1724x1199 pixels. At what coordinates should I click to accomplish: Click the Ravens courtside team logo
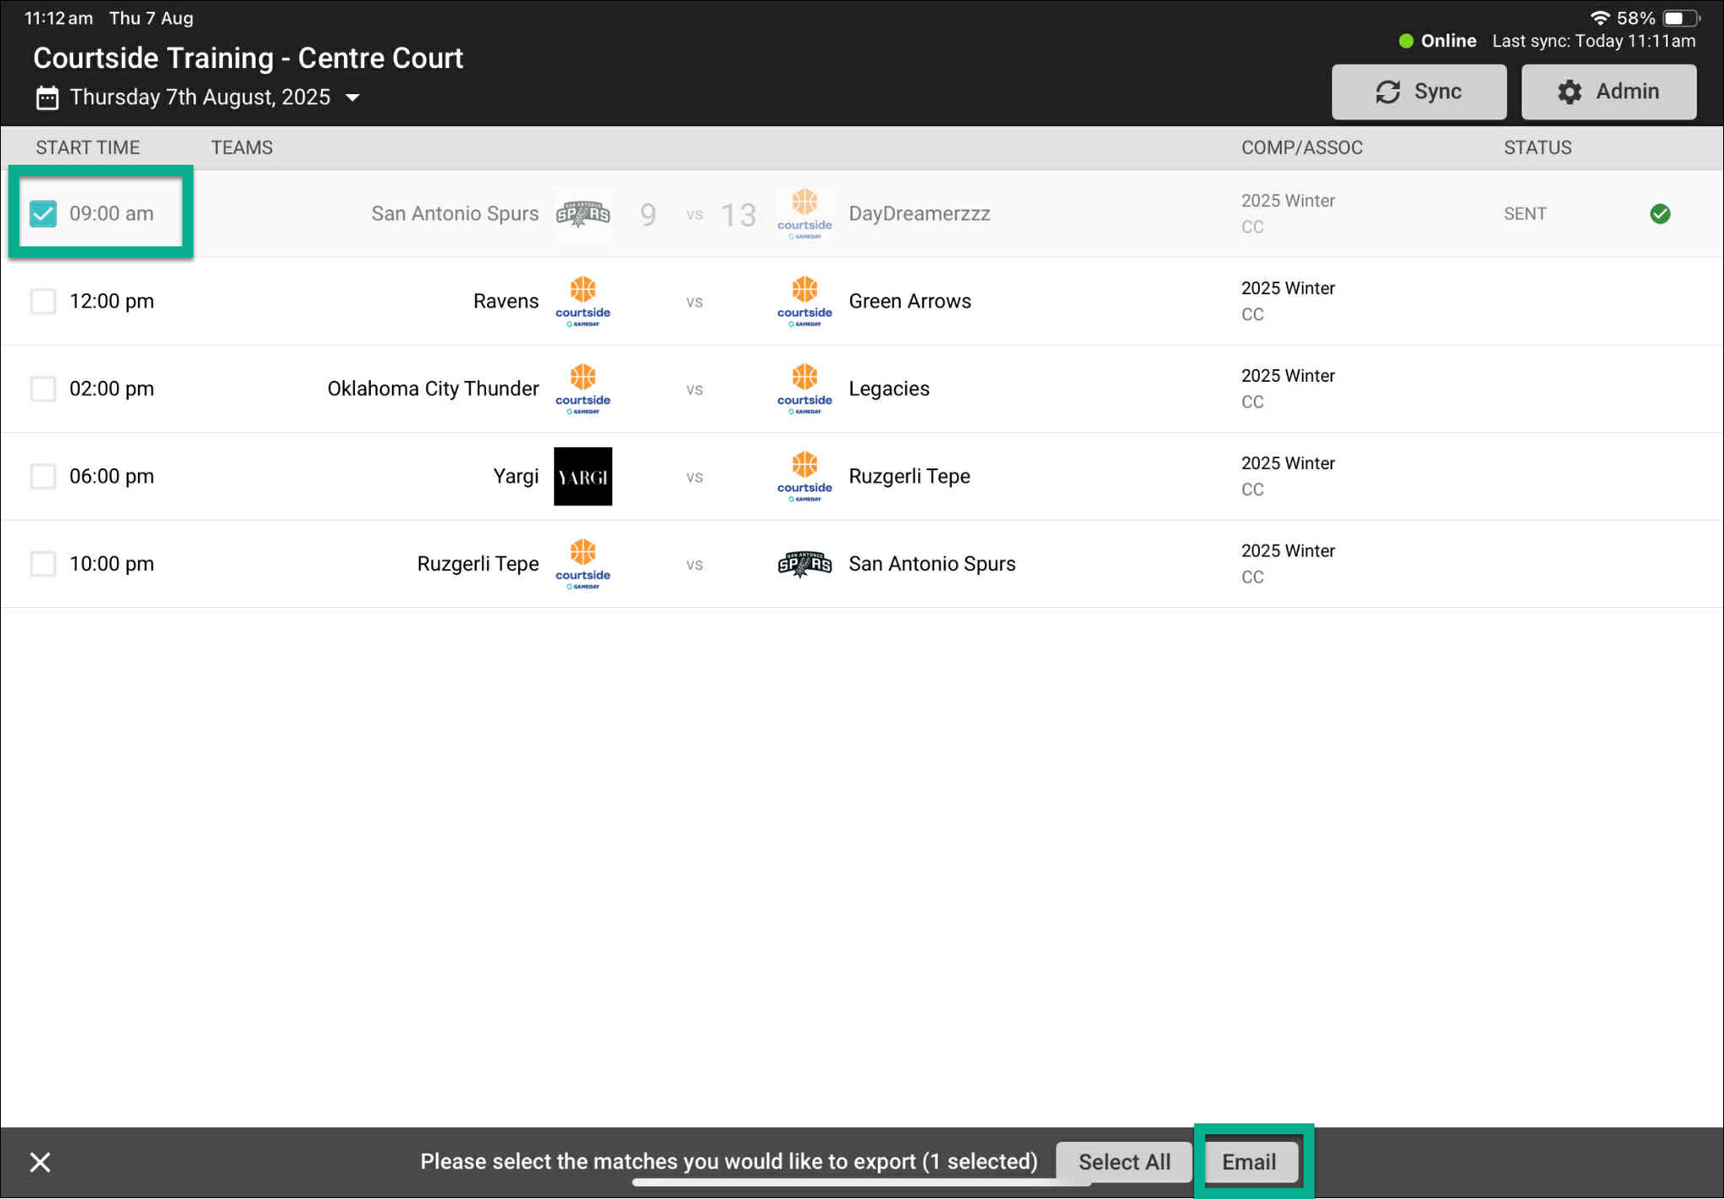click(x=583, y=301)
